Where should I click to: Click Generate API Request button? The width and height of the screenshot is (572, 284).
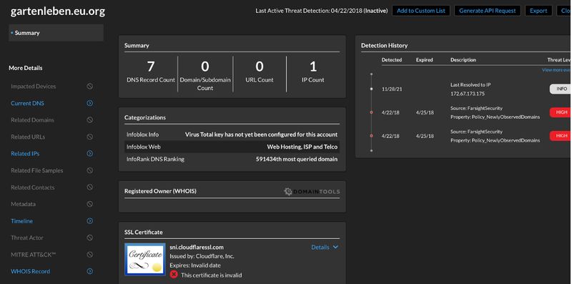coord(488,11)
